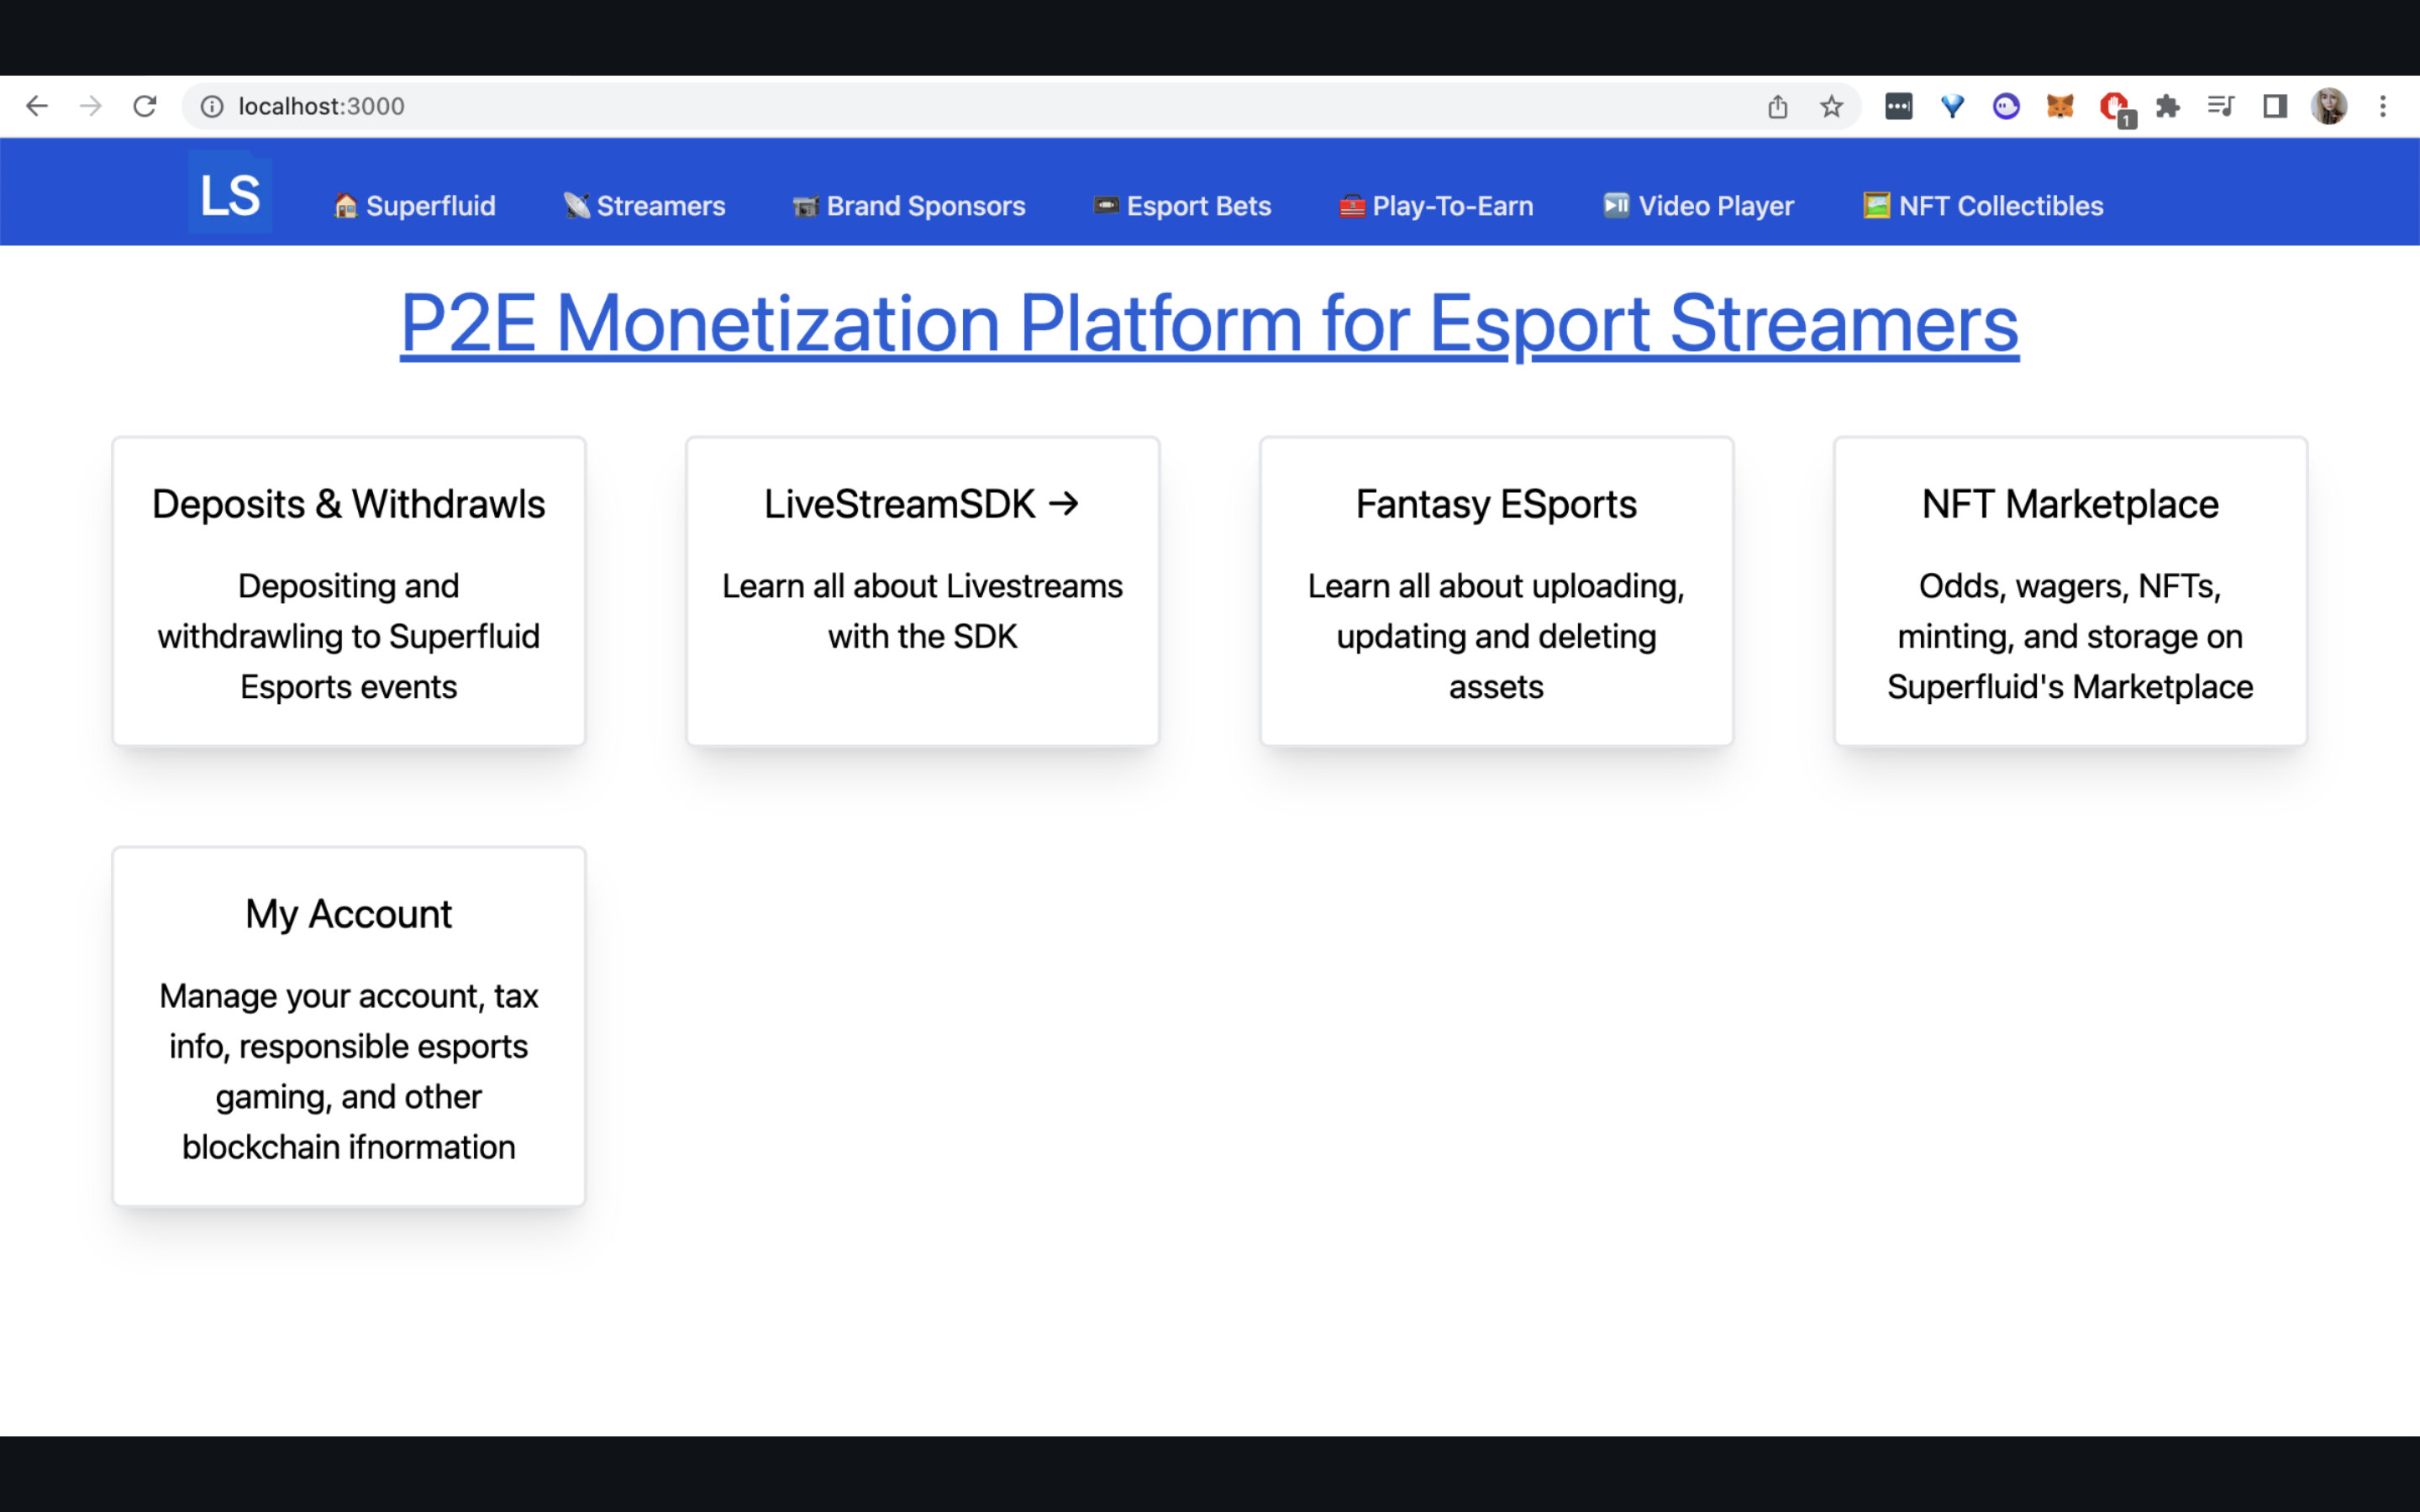The width and height of the screenshot is (2420, 1512).
Task: Reload the page with refresh icon
Action: point(145,106)
